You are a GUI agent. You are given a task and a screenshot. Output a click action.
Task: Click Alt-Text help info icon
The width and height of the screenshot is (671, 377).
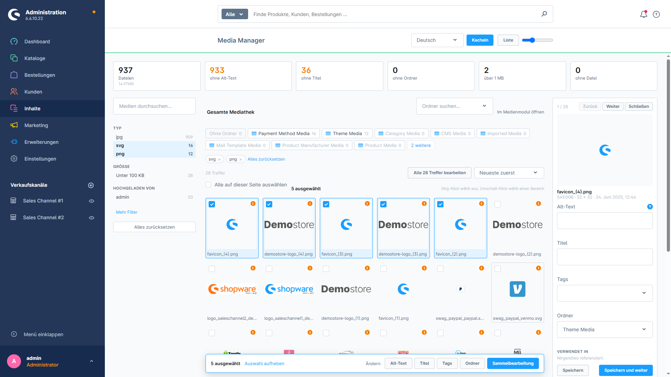click(x=650, y=207)
